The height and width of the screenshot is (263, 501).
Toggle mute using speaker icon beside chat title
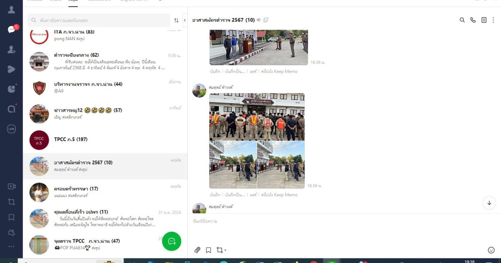[259, 20]
